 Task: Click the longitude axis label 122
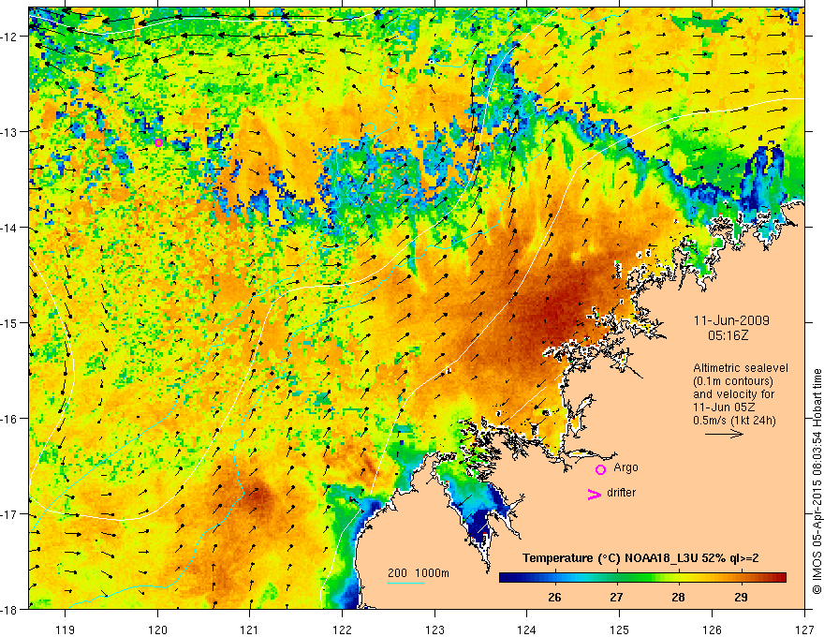coord(342,630)
